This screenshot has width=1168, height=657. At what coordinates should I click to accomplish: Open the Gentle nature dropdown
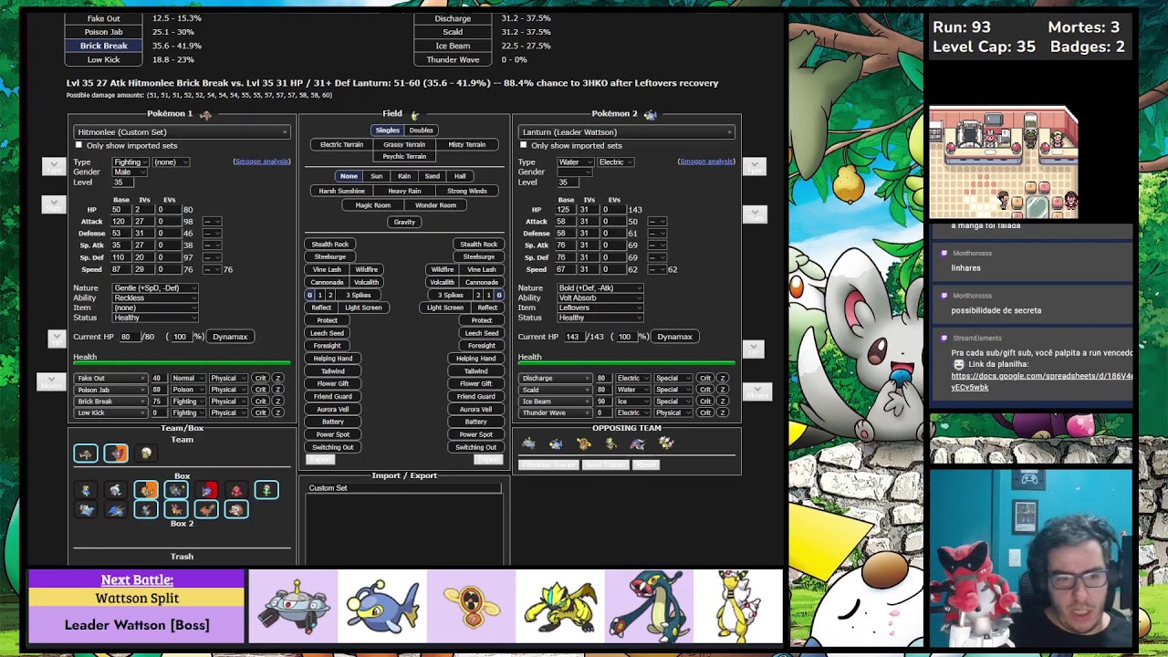coord(153,288)
